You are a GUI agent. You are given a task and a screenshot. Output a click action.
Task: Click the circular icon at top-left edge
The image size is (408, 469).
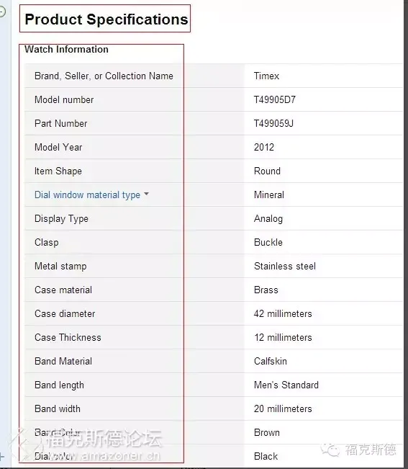(1, 12)
